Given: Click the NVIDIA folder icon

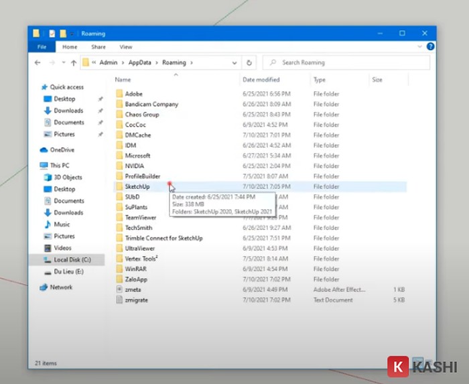Looking at the screenshot, I should [x=119, y=166].
